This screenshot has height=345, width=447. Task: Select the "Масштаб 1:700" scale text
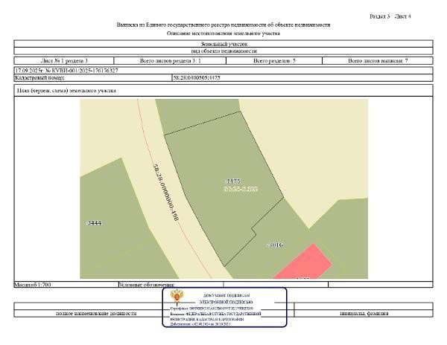click(x=33, y=284)
